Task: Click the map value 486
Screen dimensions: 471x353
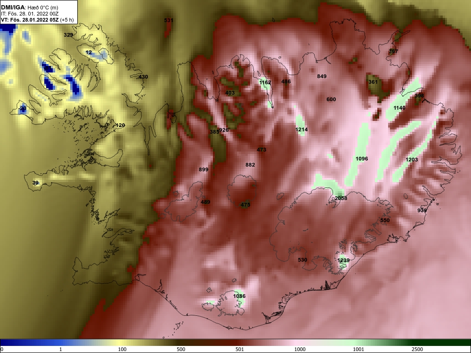Action: click(286, 81)
